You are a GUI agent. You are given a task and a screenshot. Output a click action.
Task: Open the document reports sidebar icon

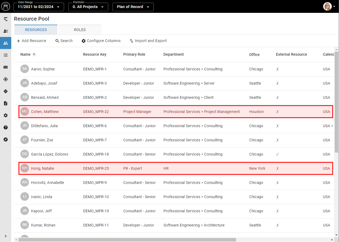(x=6, y=103)
